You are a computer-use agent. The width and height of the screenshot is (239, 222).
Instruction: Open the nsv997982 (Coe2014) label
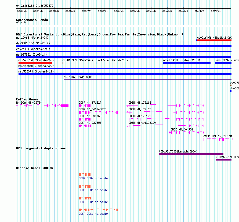[31, 54]
